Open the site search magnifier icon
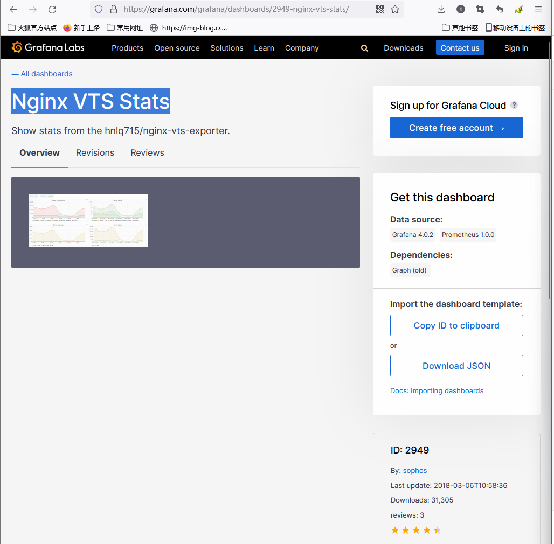Image resolution: width=554 pixels, height=544 pixels. point(364,48)
